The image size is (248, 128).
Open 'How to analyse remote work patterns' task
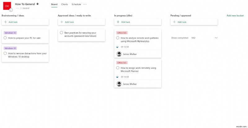click(139, 39)
